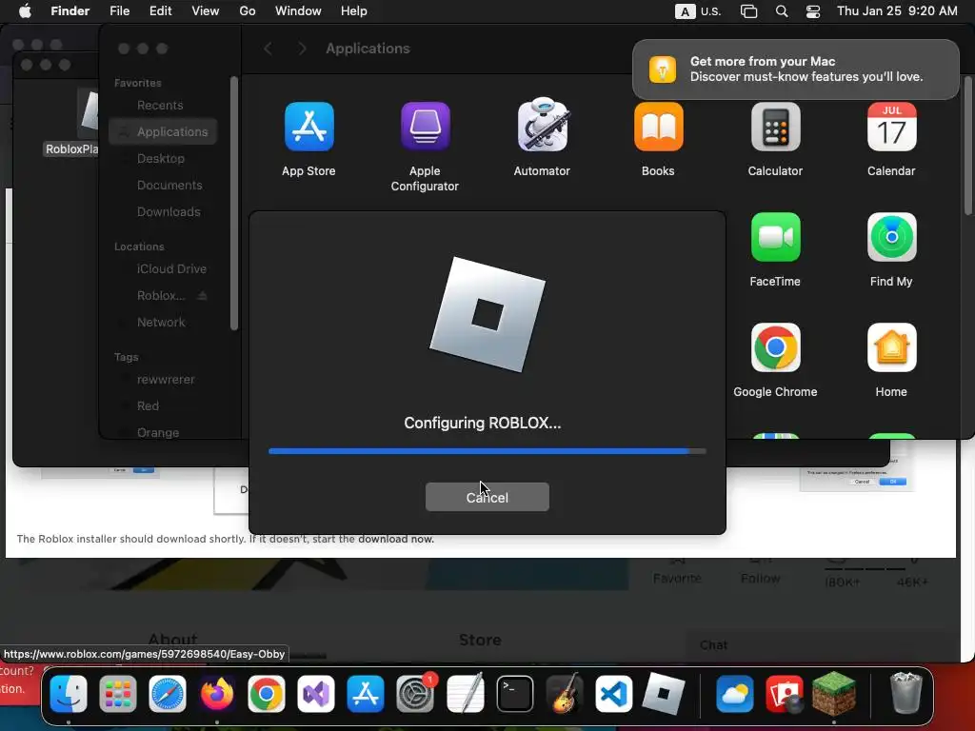Viewport: 975px width, 731px height.
Task: Open the Trash in the Dock
Action: pos(906,694)
